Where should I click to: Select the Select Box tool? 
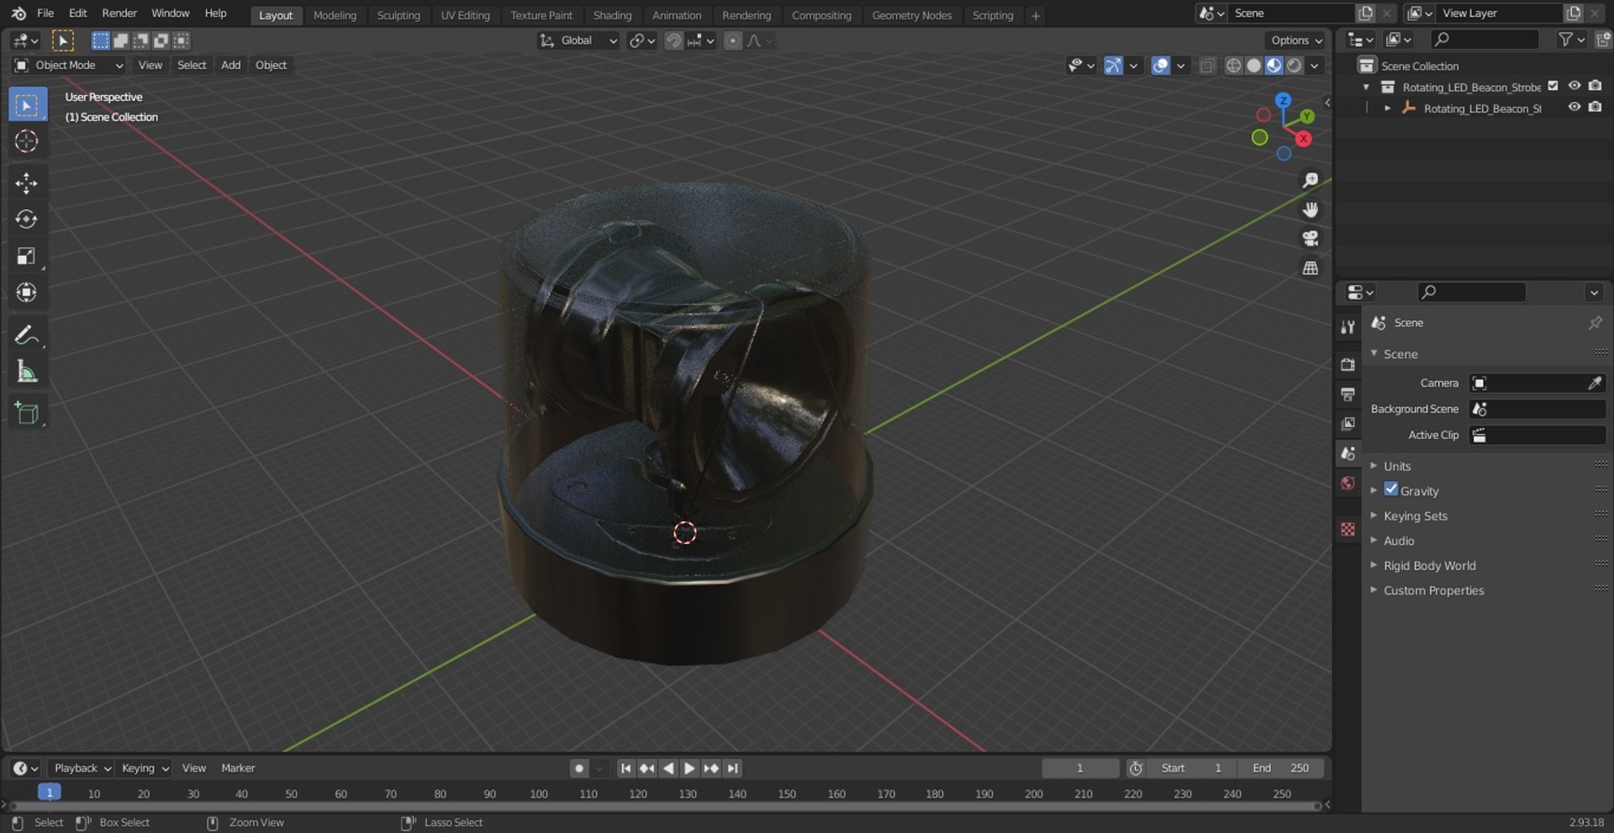click(x=27, y=105)
